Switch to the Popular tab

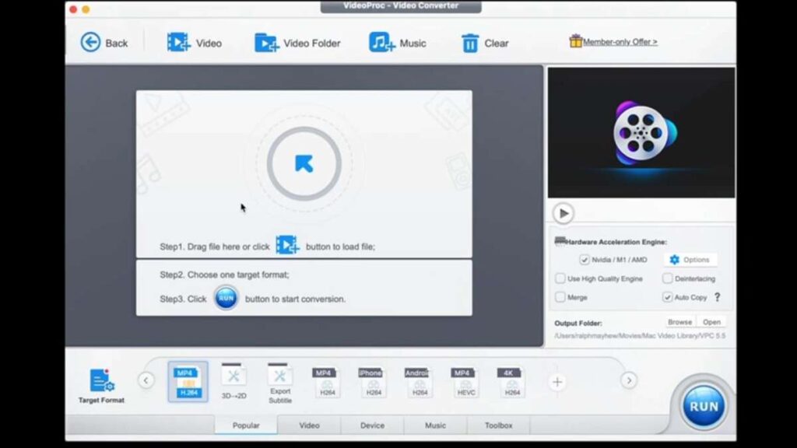[x=246, y=425]
